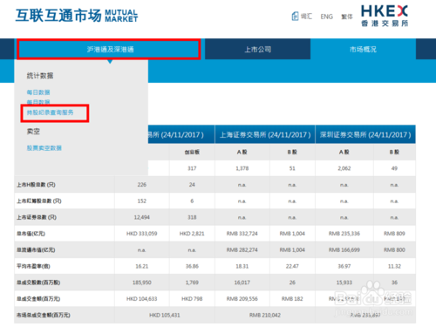Click the cell showing 226
Viewport: 436px width, 327px height.
142,185
